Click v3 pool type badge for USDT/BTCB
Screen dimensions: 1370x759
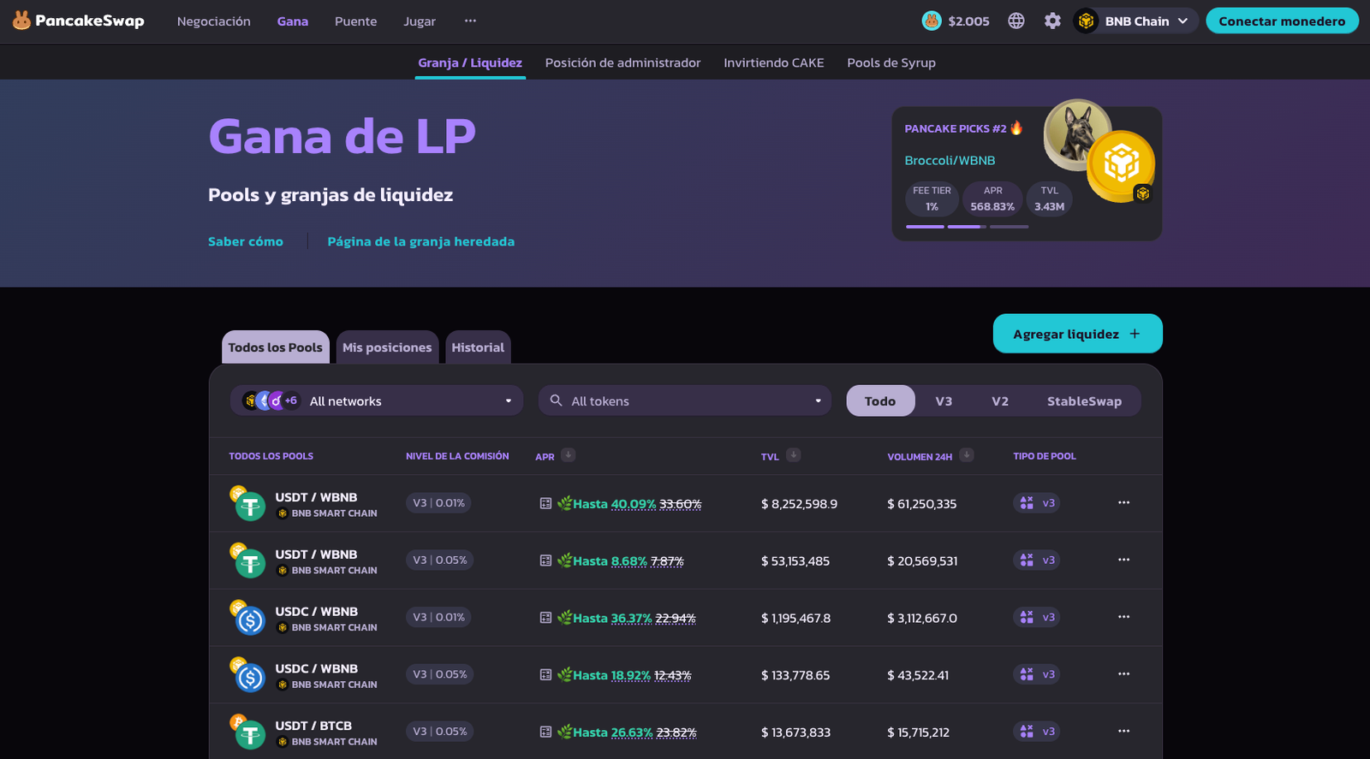click(x=1036, y=732)
